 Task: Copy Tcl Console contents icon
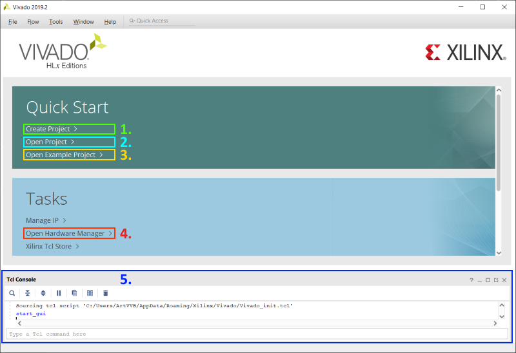point(74,293)
